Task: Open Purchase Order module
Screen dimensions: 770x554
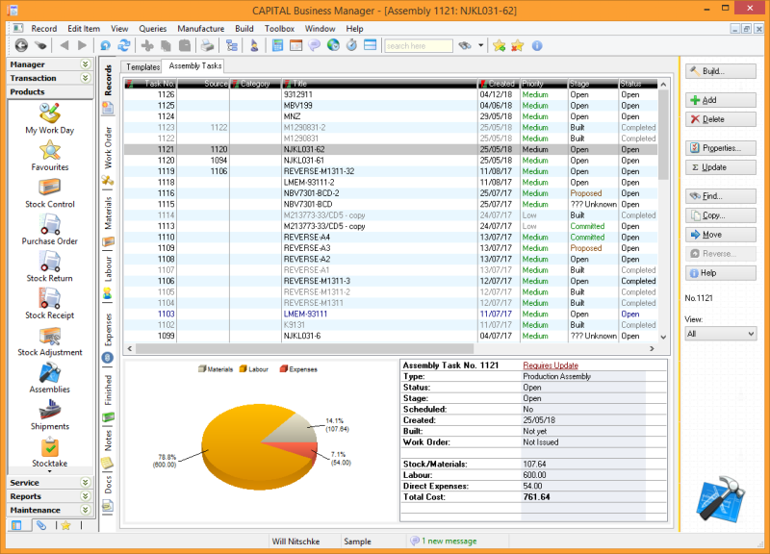Action: pyautogui.click(x=50, y=230)
